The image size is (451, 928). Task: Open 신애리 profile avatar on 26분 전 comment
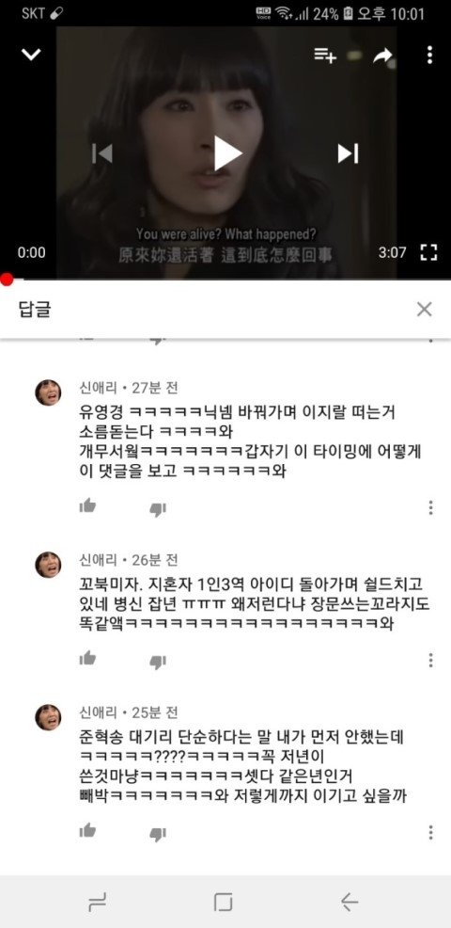coord(48,564)
